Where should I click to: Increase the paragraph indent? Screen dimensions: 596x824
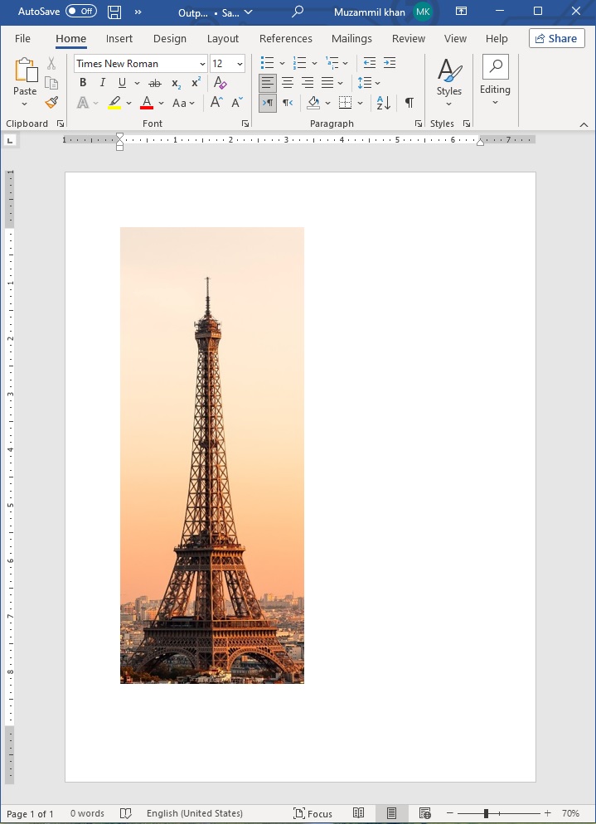(x=390, y=63)
